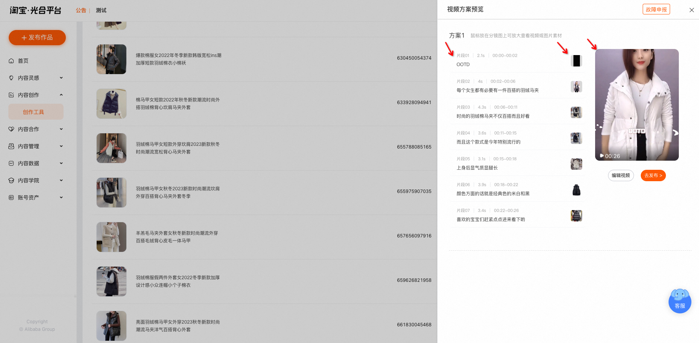Screen dimensions: 699x343
Task: Open the 片段02 storyboard thumbnail
Action: click(576, 87)
